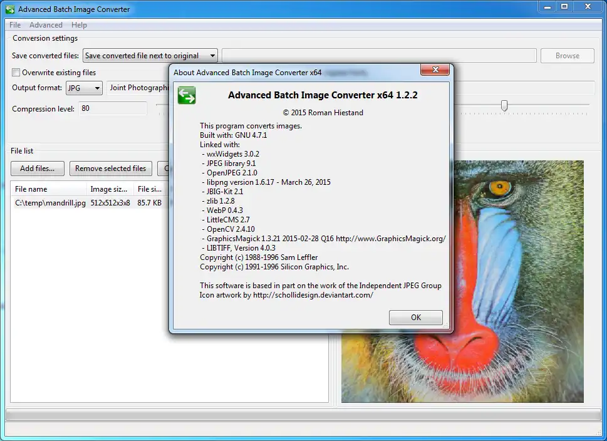This screenshot has width=607, height=441.
Task: Minimize the main application window
Action: tap(547, 7)
